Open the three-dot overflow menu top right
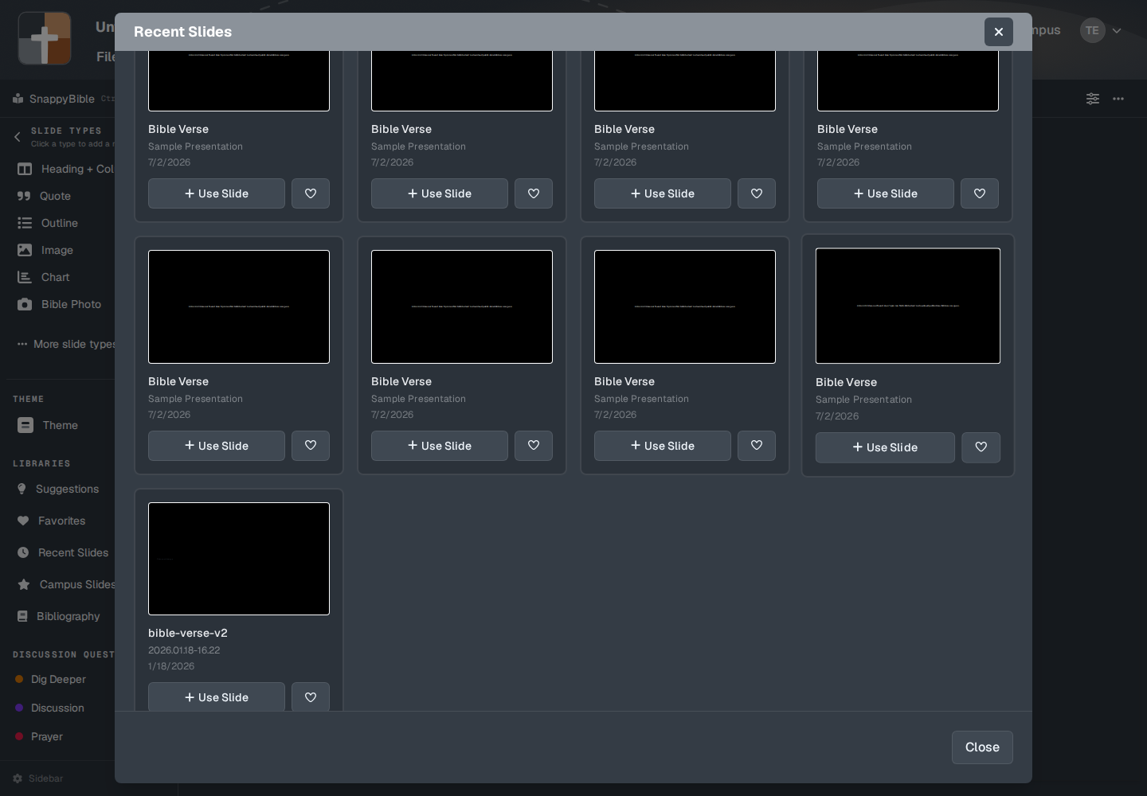 (1118, 99)
